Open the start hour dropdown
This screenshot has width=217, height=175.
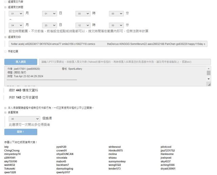[x=83, y=13]
